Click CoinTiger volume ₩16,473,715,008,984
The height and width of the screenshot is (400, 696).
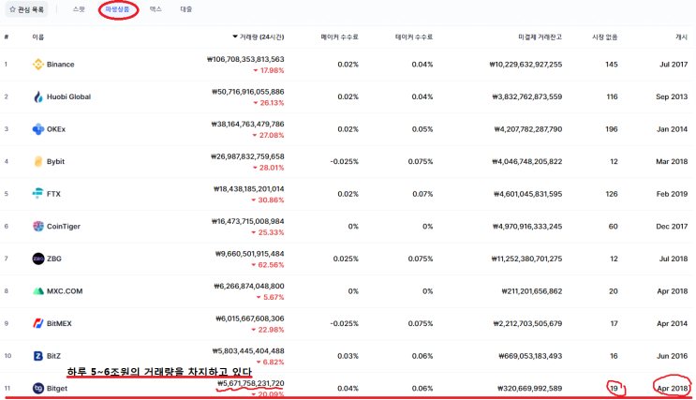[x=248, y=221]
